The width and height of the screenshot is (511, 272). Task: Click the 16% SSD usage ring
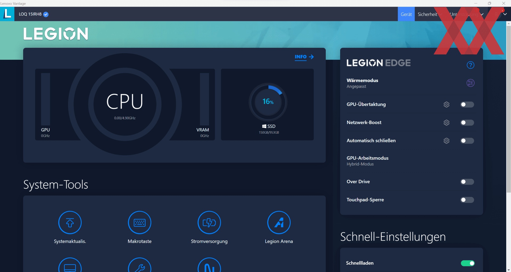pos(268,102)
